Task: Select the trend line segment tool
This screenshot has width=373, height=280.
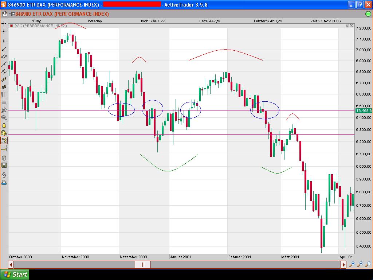Action: pyautogui.click(x=4, y=49)
